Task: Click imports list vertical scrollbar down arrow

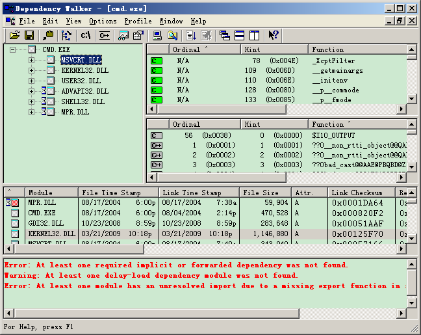Action: tap(412, 99)
